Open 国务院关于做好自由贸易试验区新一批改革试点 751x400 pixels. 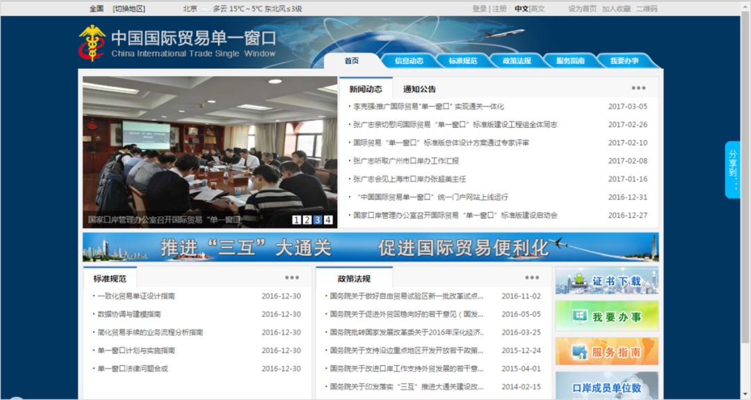click(406, 296)
